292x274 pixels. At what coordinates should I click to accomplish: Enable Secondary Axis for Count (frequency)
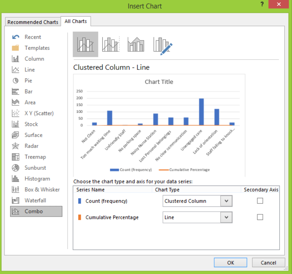(260, 201)
